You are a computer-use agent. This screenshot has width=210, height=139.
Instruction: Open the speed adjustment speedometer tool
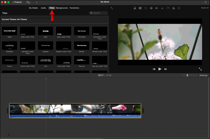tap(168, 8)
